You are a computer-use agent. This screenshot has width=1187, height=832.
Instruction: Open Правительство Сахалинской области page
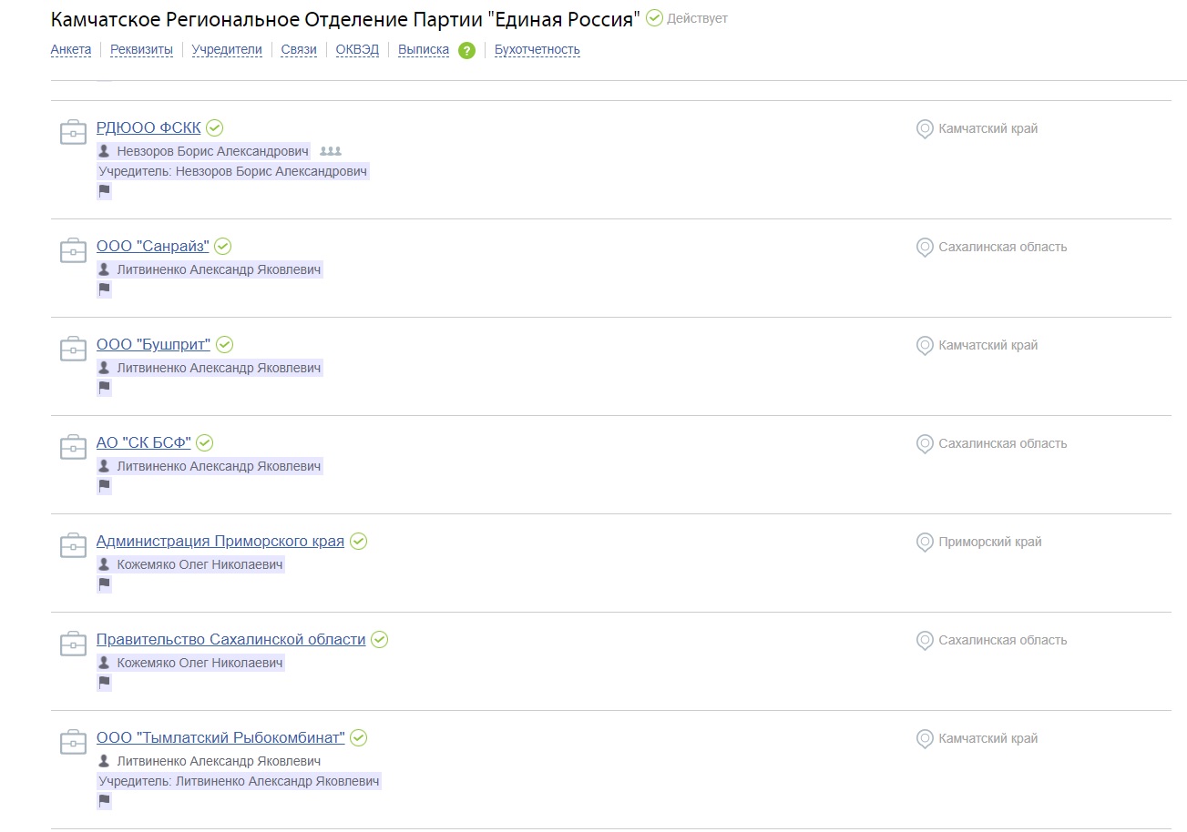tap(230, 639)
